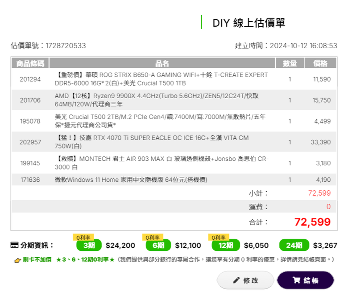Screen dimensions: 348x300
Task: Click the $6,050 installment amount
Action: click(x=256, y=246)
